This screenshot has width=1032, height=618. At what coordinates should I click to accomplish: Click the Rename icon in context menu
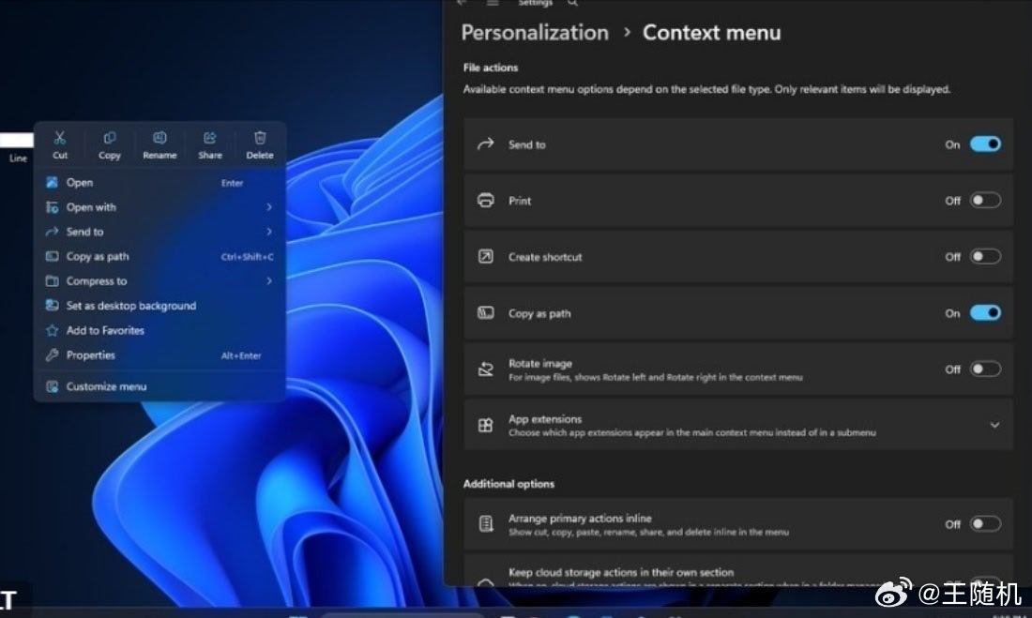(159, 138)
